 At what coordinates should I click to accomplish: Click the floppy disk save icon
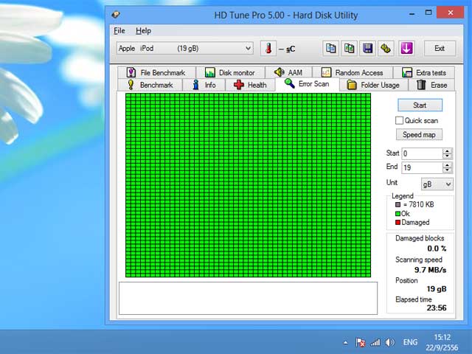pyautogui.click(x=367, y=49)
